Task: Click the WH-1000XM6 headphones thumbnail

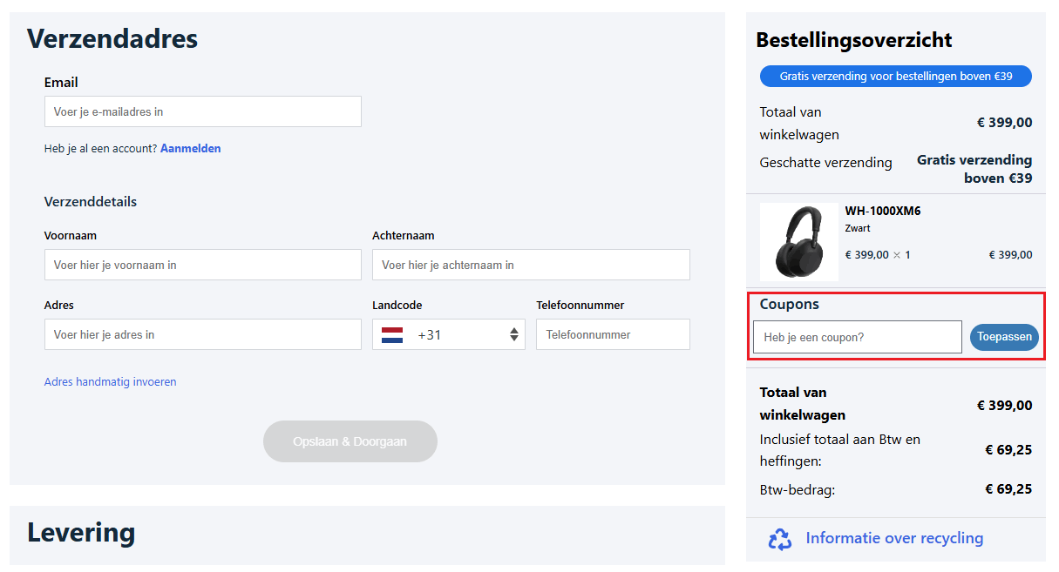Action: coord(799,241)
